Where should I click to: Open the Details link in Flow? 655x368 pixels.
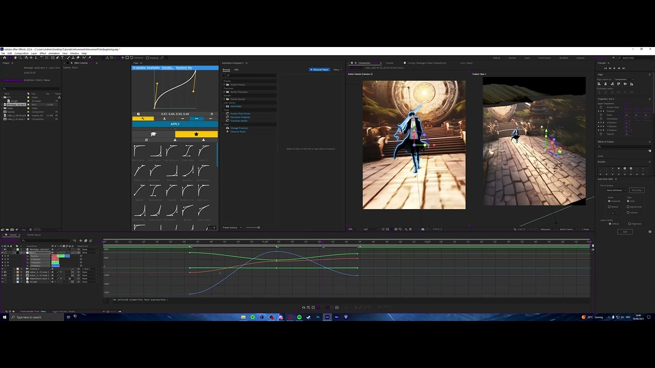(x=168, y=68)
